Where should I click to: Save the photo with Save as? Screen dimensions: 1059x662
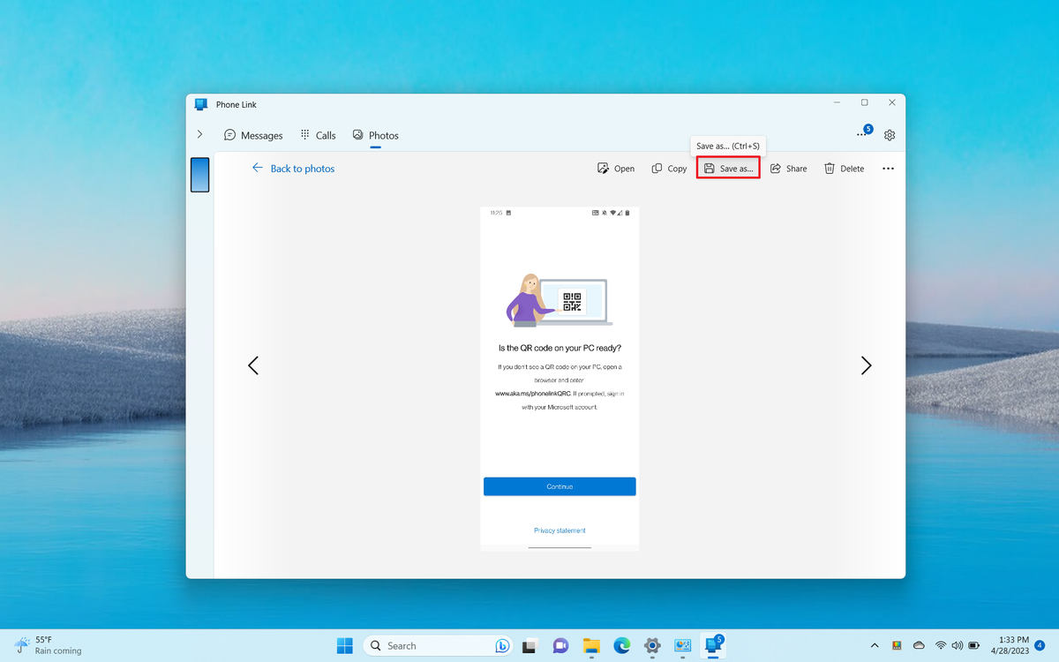point(727,168)
